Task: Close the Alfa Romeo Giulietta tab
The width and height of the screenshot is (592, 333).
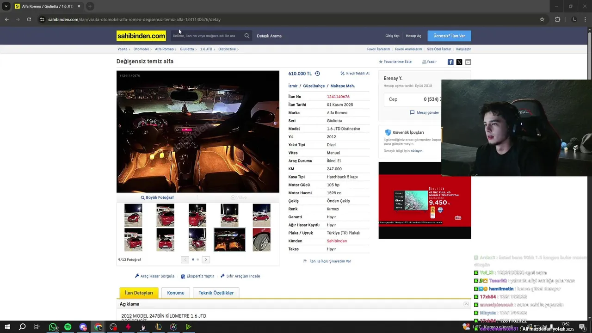Action: (79, 6)
